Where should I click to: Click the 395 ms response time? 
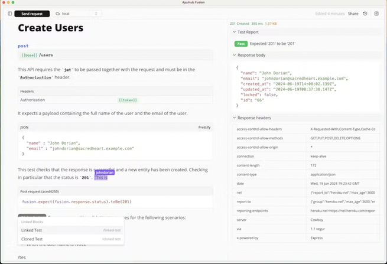point(257,24)
